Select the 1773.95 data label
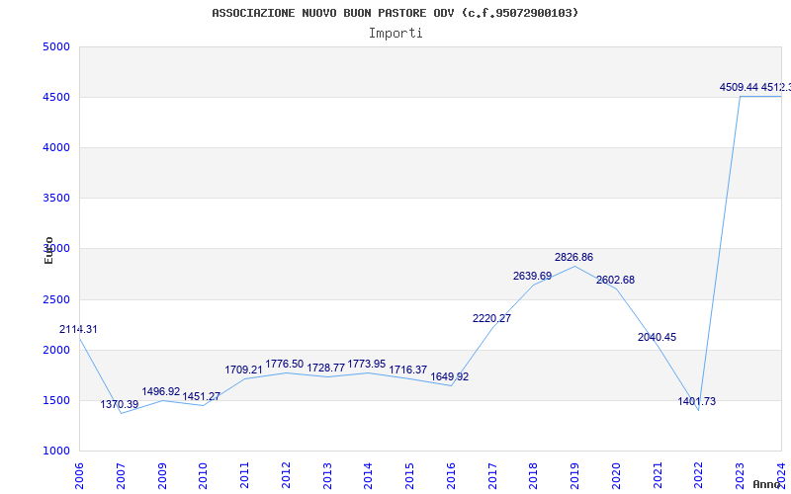Viewport: 791px width, 494px height. (367, 364)
